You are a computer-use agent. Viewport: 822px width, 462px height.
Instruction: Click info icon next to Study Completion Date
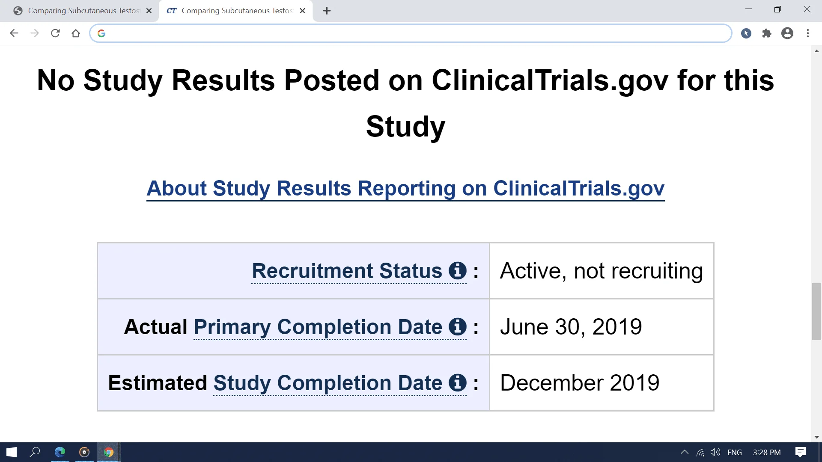tap(457, 383)
